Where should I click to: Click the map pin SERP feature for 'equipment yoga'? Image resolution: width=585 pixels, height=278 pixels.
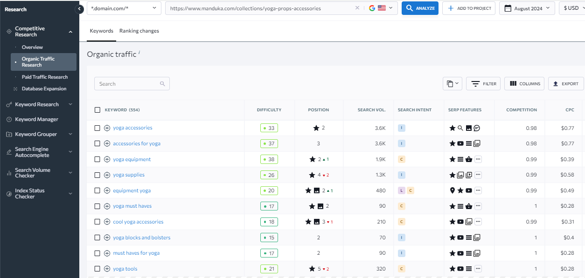pyautogui.click(x=452, y=190)
